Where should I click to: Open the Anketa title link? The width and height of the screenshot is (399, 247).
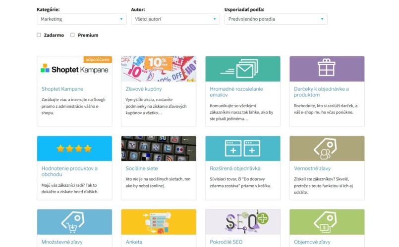[x=134, y=242]
